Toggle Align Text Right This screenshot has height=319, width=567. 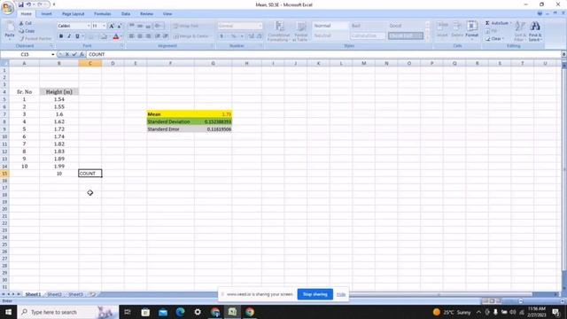[148, 36]
